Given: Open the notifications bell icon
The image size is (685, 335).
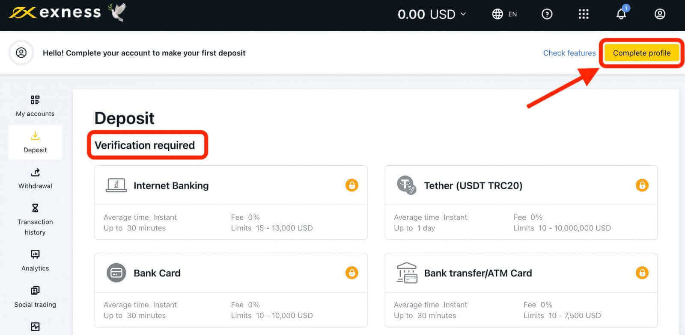Looking at the screenshot, I should point(621,14).
